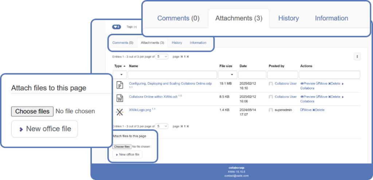This screenshot has width=373, height=180.
Task: Delete the XWikiLogo.png attachment
Action: (x=319, y=110)
